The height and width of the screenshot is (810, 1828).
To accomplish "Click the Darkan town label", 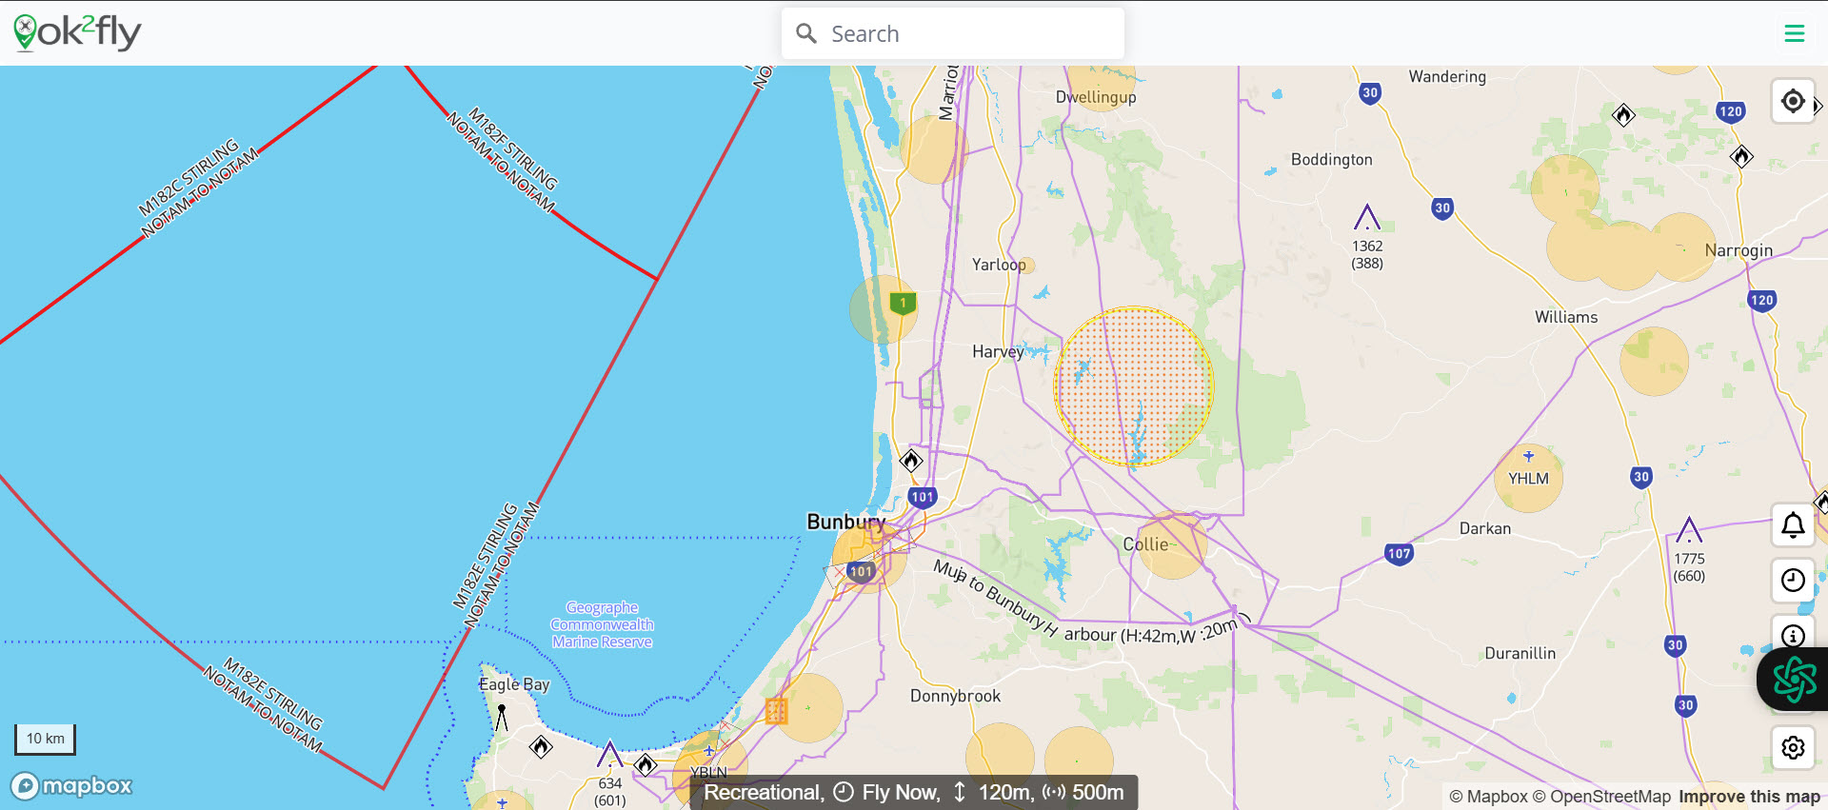I will (1485, 528).
